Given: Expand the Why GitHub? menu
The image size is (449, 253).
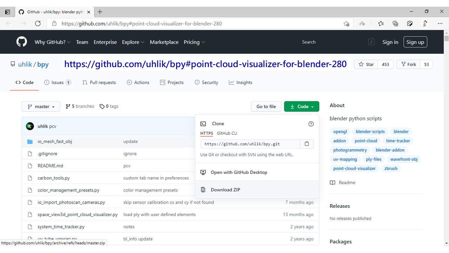Looking at the screenshot, I should pos(53,42).
